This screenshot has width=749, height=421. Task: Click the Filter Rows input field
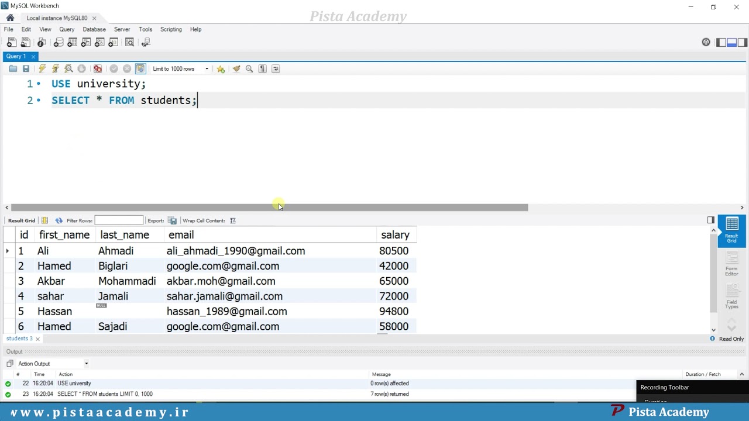click(x=119, y=220)
